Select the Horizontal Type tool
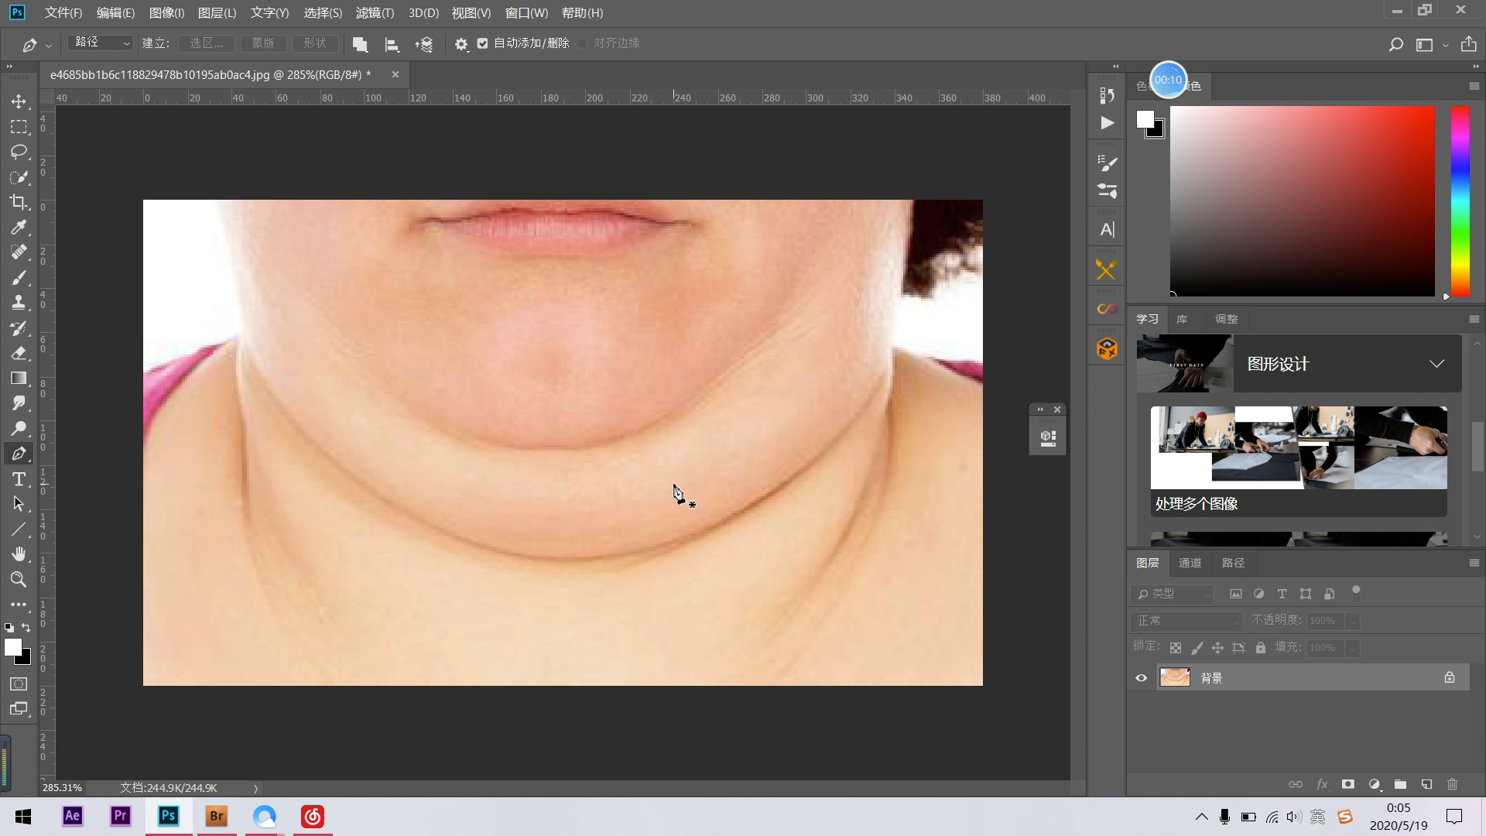This screenshot has width=1486, height=836. coord(19,479)
